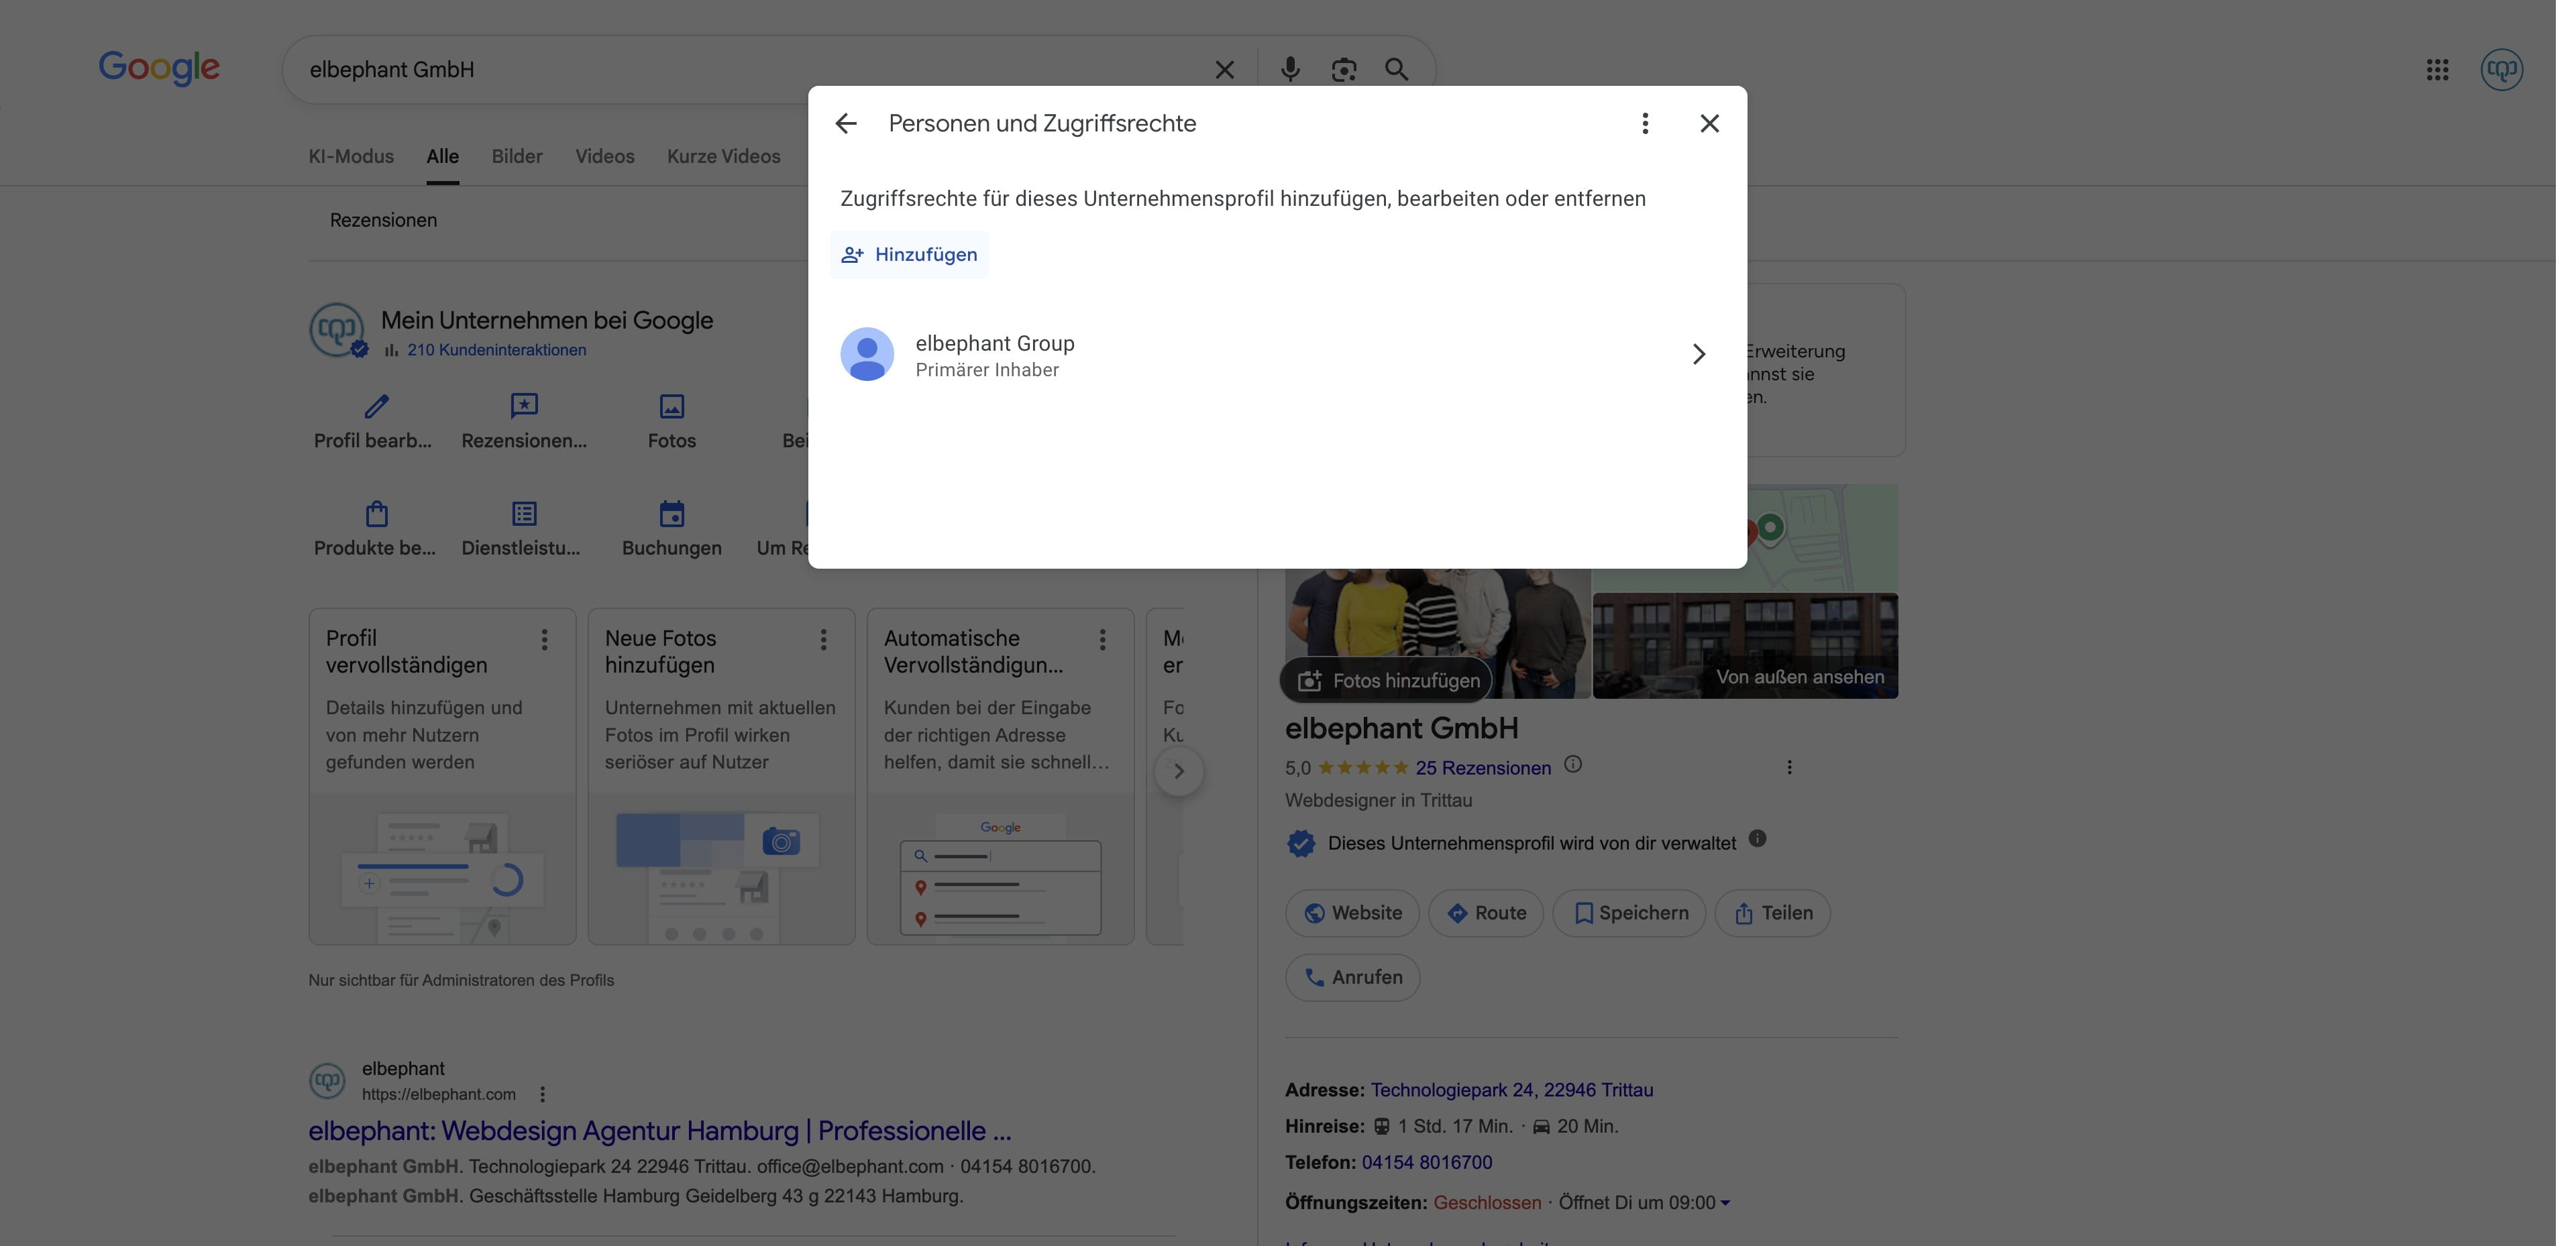Open the 25 Rezensionen link
The height and width of the screenshot is (1246, 2576).
(1483, 768)
